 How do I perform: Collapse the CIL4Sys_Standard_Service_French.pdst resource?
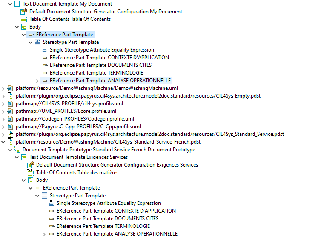click(3, 142)
